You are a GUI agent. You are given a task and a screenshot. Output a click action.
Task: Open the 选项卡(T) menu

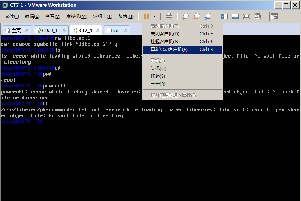pyautogui.click(x=103, y=16)
